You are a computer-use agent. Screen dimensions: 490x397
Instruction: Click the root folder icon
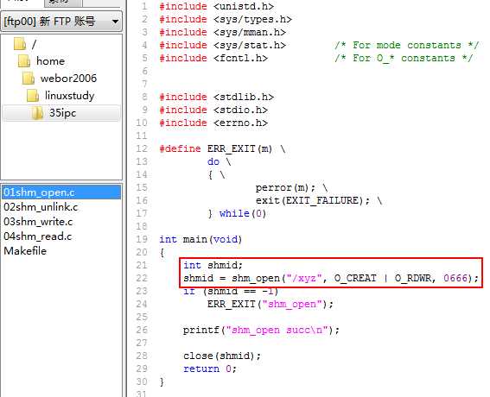pyautogui.click(x=20, y=44)
